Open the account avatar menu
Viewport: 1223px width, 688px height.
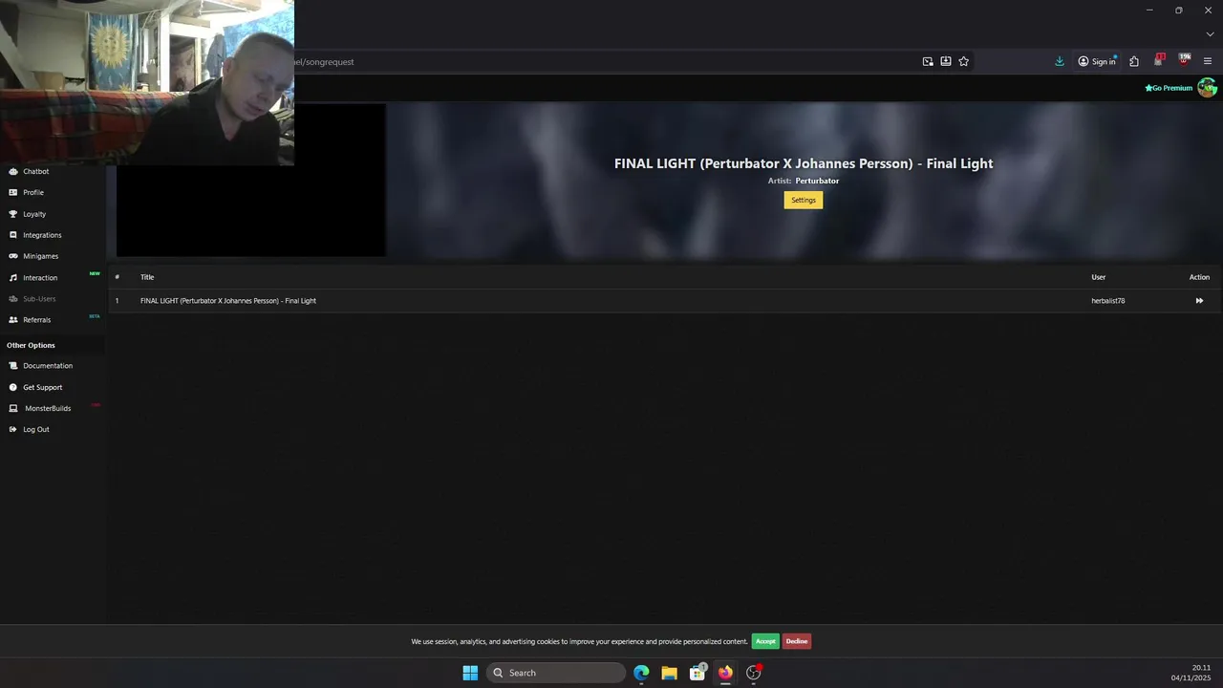click(x=1208, y=88)
